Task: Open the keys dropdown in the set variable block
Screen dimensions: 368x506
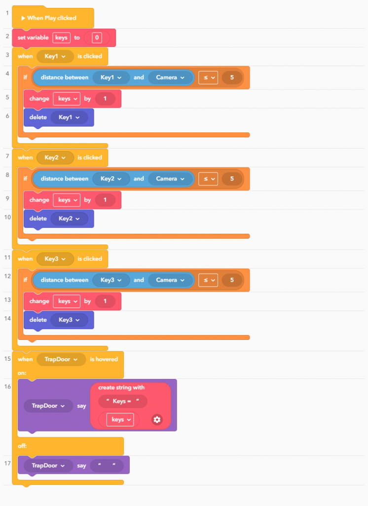Action: [x=61, y=38]
